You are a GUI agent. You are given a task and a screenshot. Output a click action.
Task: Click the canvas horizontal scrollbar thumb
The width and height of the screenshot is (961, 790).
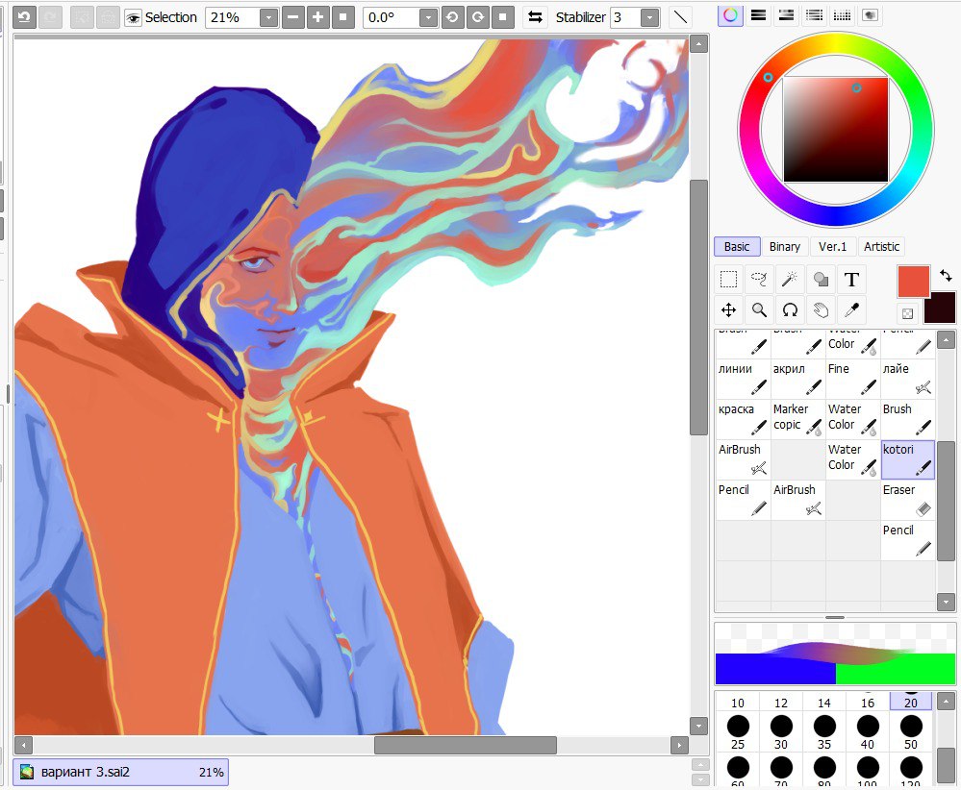point(466,745)
